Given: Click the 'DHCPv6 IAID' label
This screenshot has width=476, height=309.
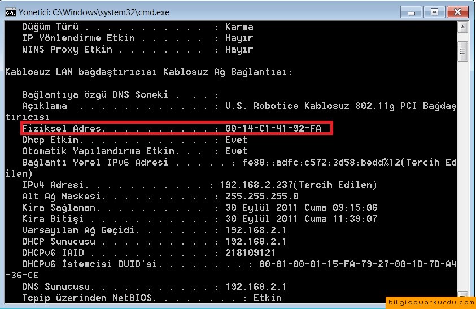Looking at the screenshot, I should tap(53, 253).
